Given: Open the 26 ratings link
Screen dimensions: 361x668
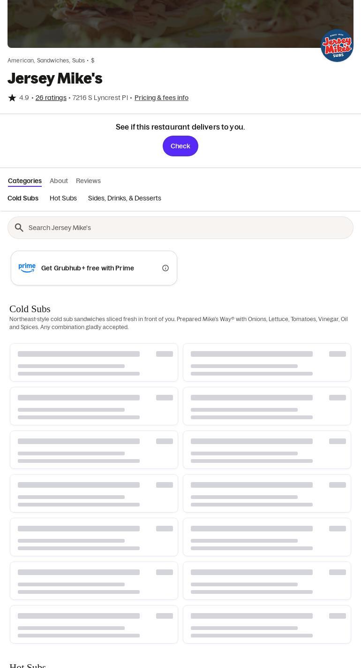Looking at the screenshot, I should point(51,98).
